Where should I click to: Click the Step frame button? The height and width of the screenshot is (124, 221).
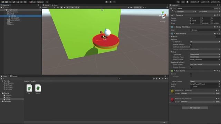click(114, 2)
